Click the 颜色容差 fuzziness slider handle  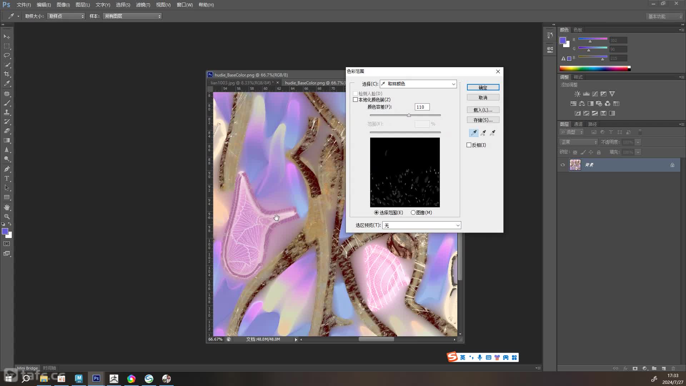tap(409, 115)
